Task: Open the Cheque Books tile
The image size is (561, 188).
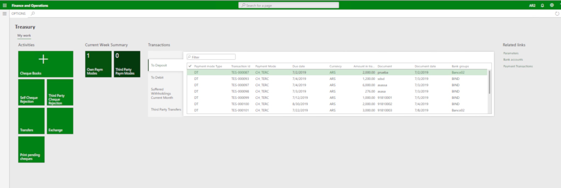Action: coord(46,64)
